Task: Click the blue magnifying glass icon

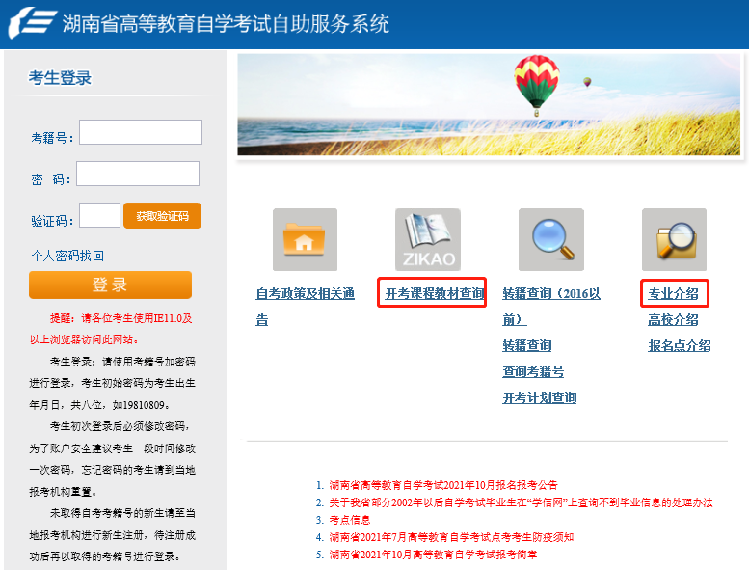Action: 550,240
